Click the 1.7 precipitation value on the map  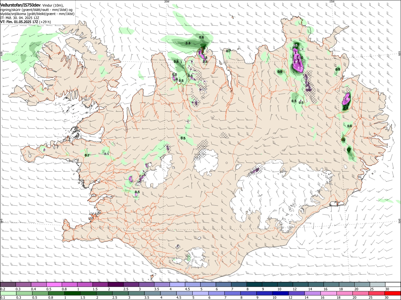click(349, 150)
